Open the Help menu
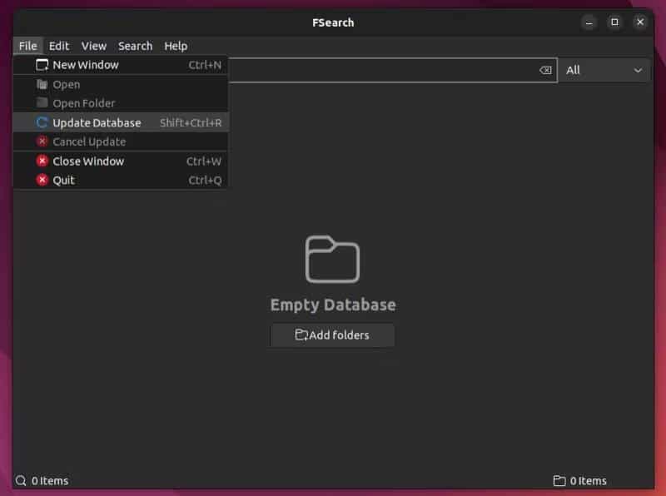This screenshot has height=496, width=666. pyautogui.click(x=175, y=46)
